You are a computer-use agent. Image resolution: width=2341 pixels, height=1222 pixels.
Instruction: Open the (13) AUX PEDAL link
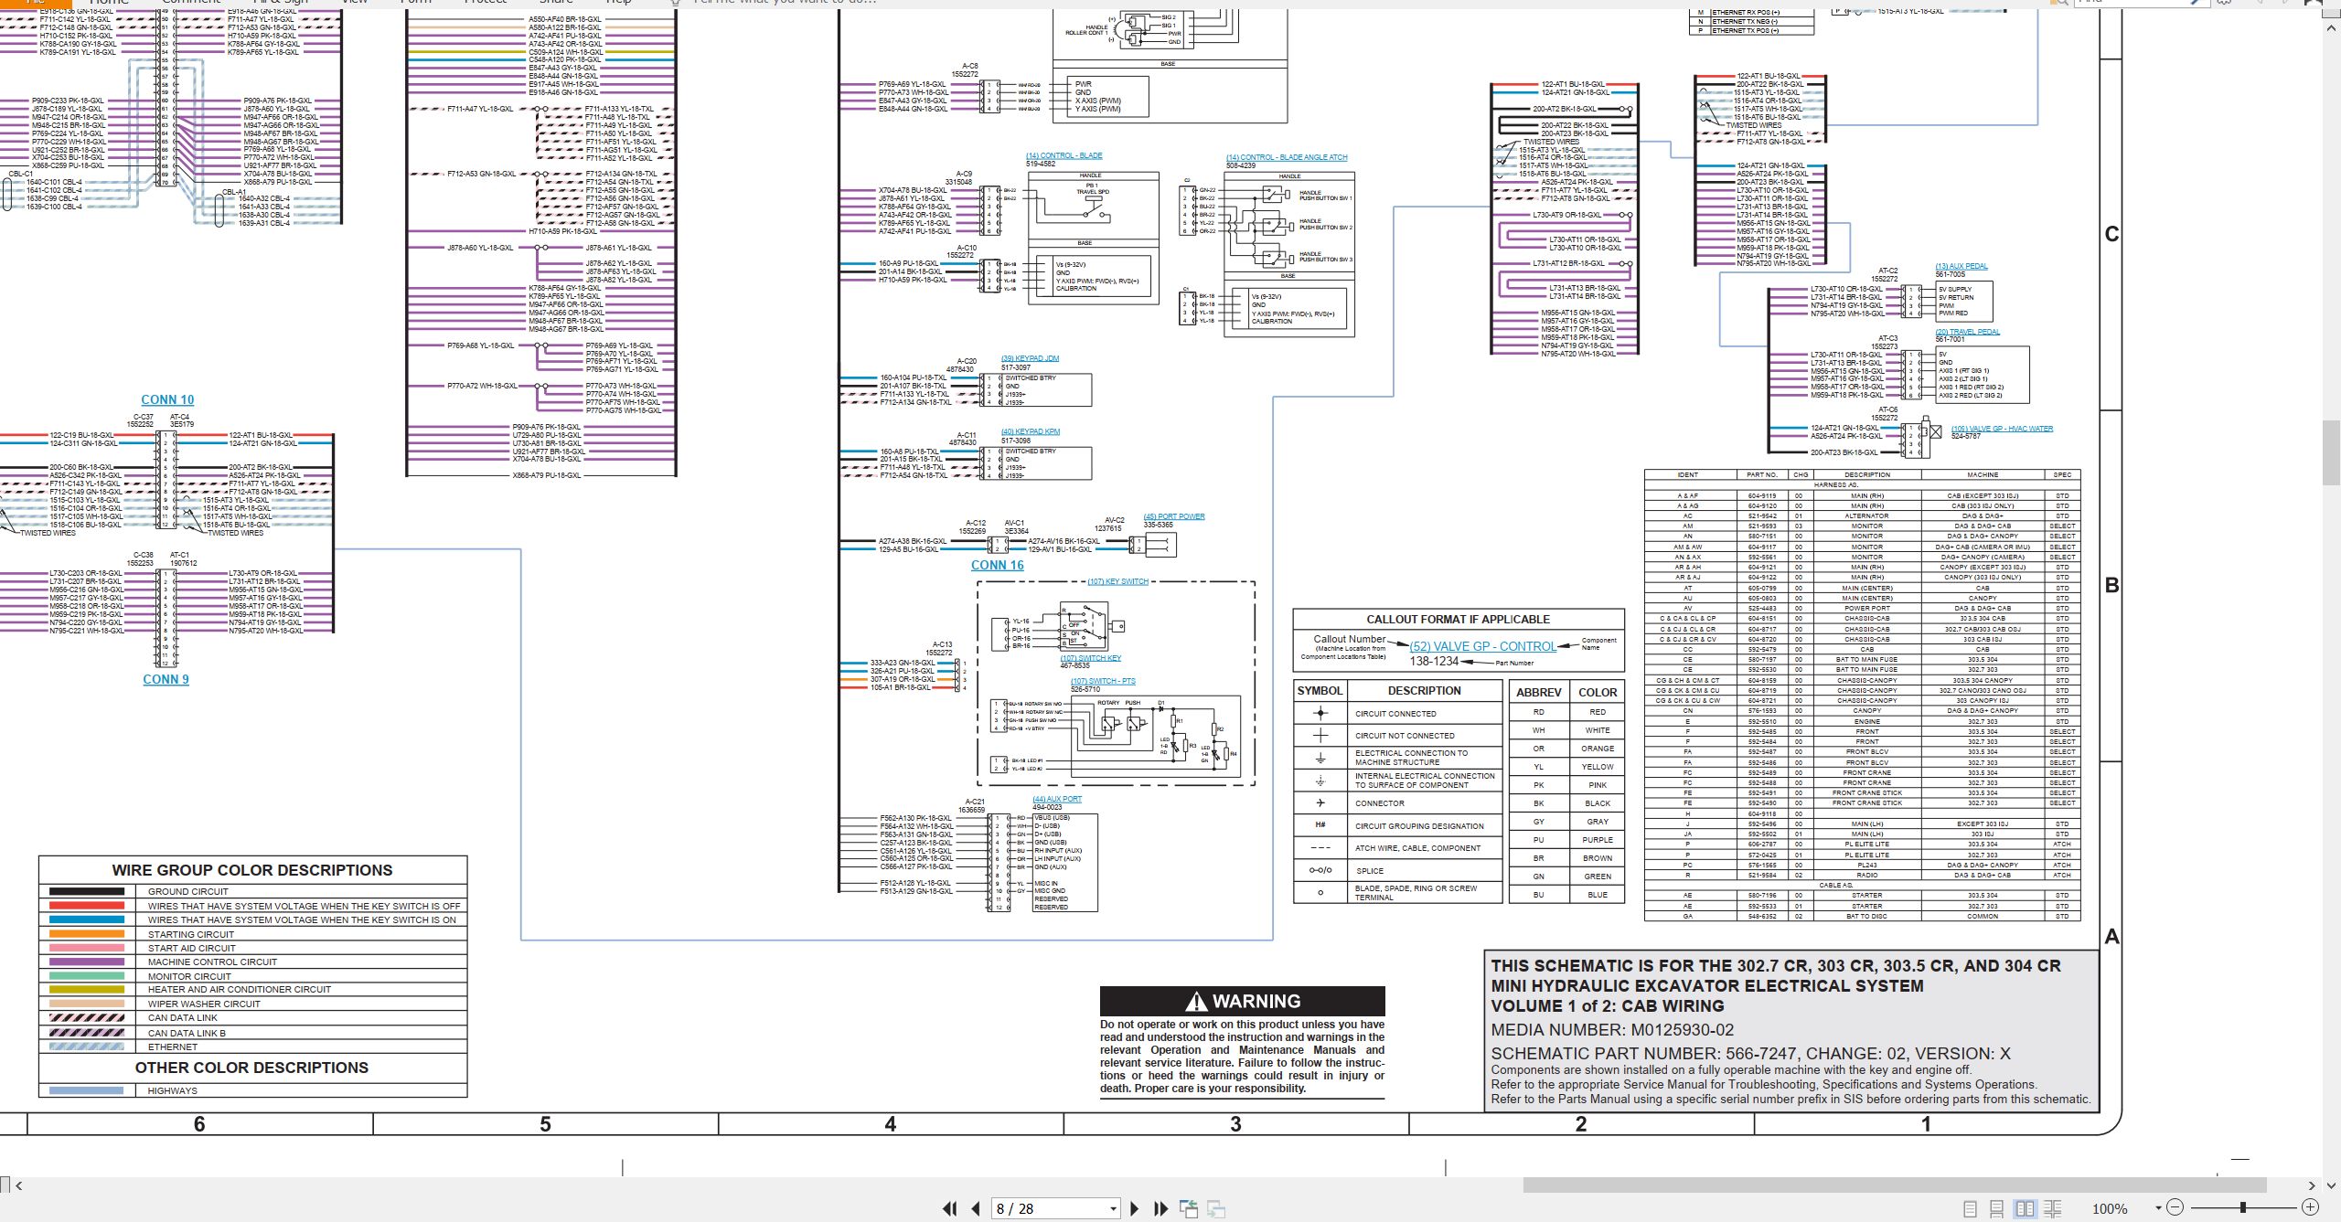click(1962, 266)
